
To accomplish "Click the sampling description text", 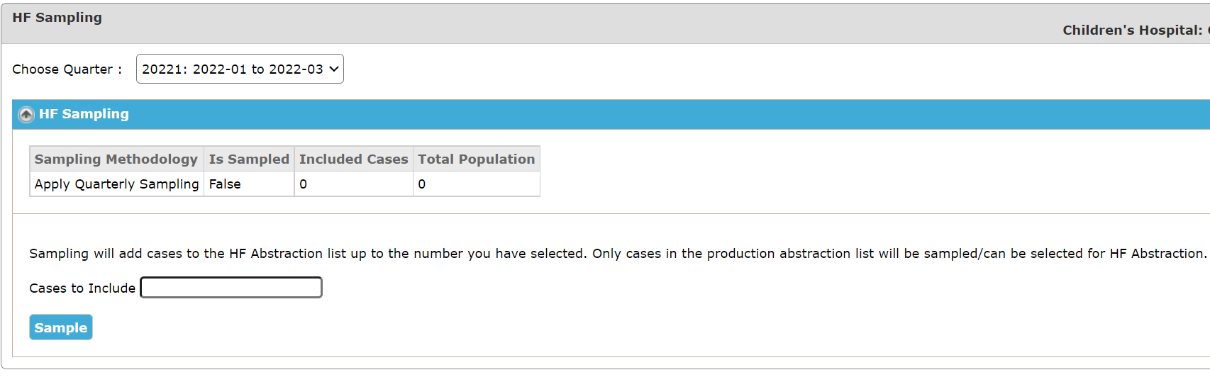I will pos(618,254).
